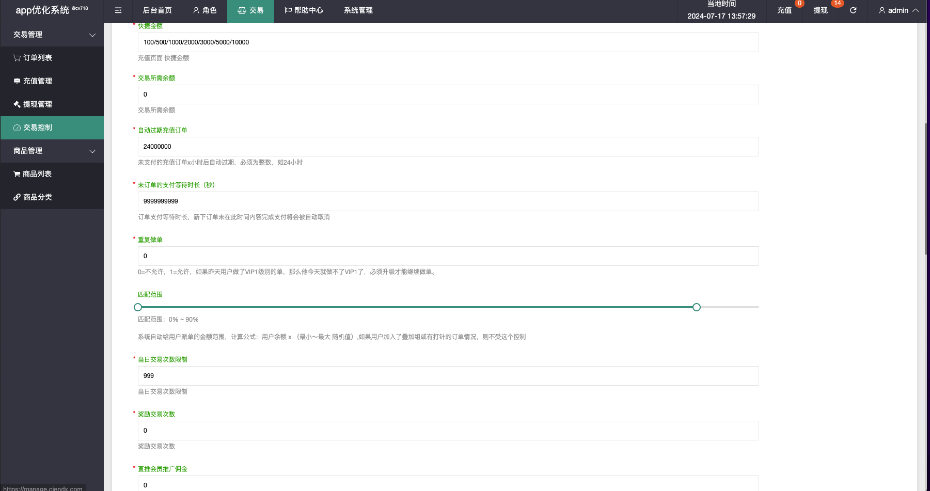Click the left handle of 匹配范围 slider

138,307
